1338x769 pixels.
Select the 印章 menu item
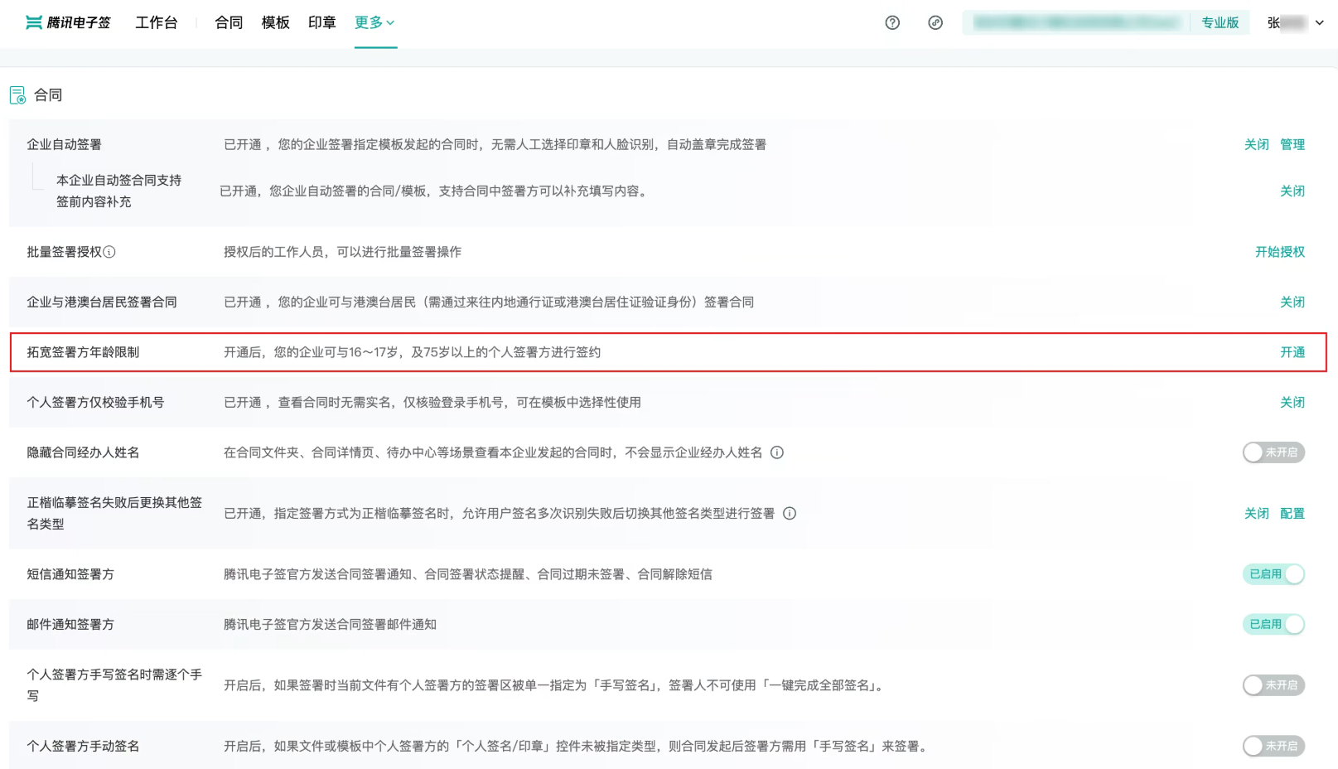coord(321,23)
